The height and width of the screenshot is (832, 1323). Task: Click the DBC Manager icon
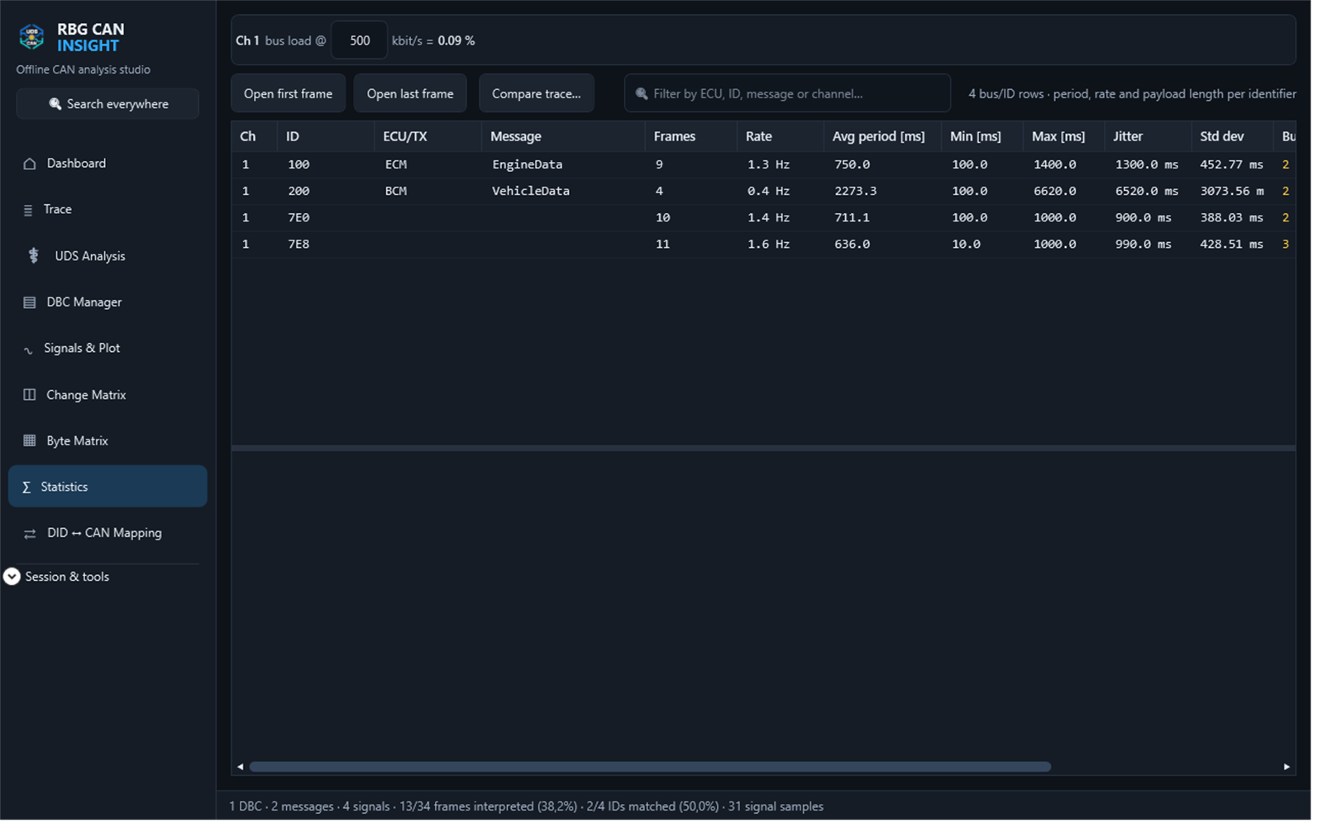[x=30, y=302]
